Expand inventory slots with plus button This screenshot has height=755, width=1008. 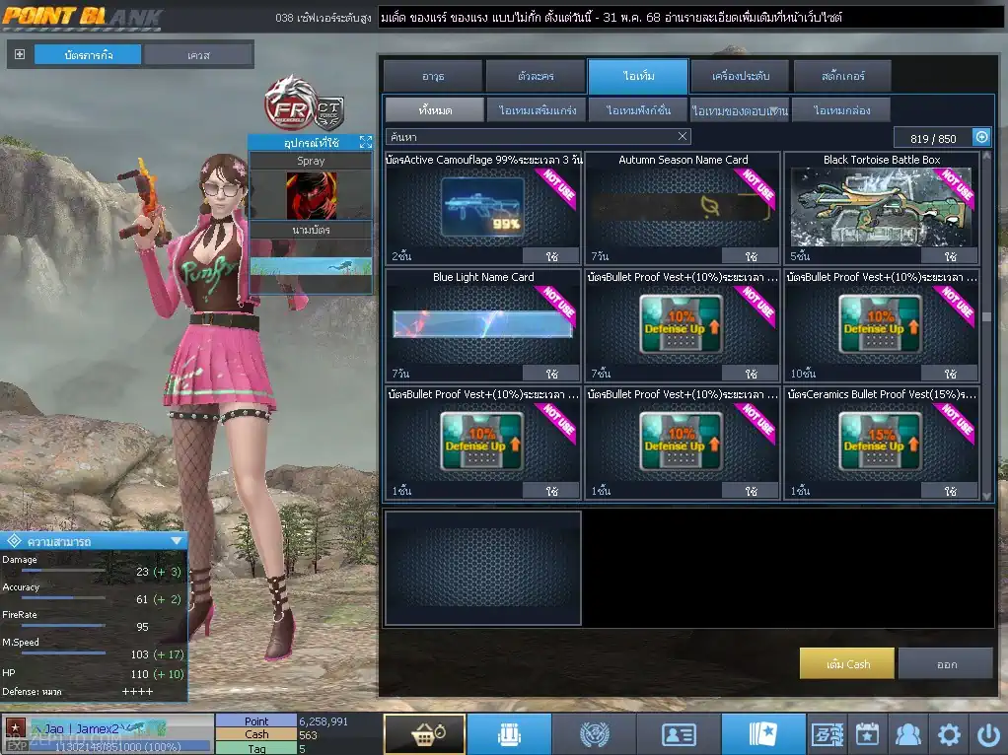(x=981, y=137)
